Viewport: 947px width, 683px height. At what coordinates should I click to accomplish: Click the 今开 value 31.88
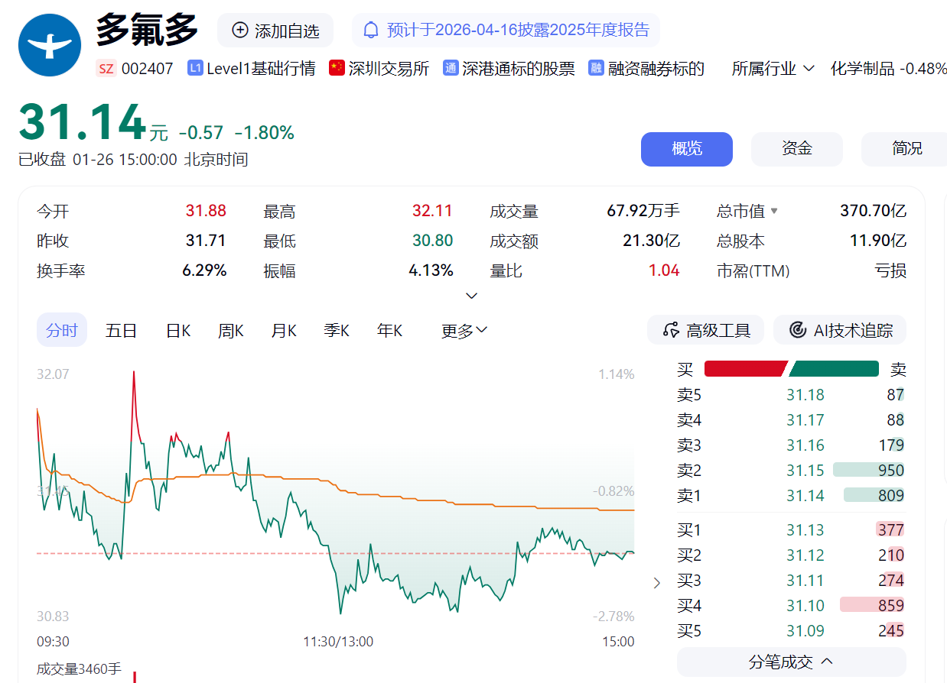click(x=206, y=211)
